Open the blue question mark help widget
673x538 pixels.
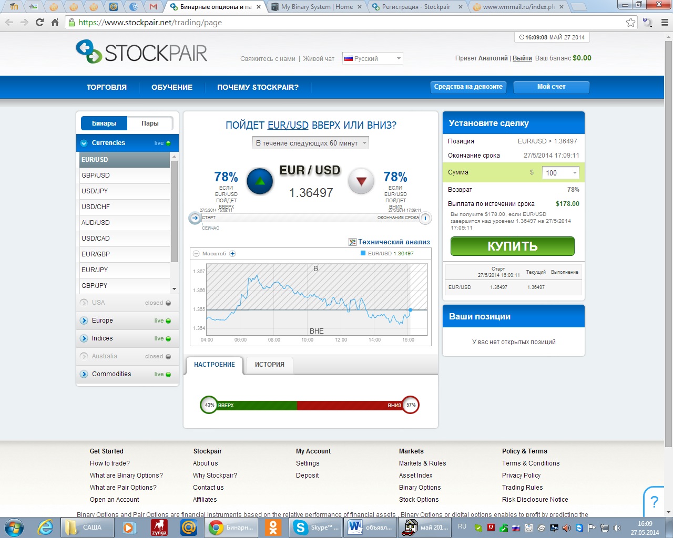click(x=654, y=502)
